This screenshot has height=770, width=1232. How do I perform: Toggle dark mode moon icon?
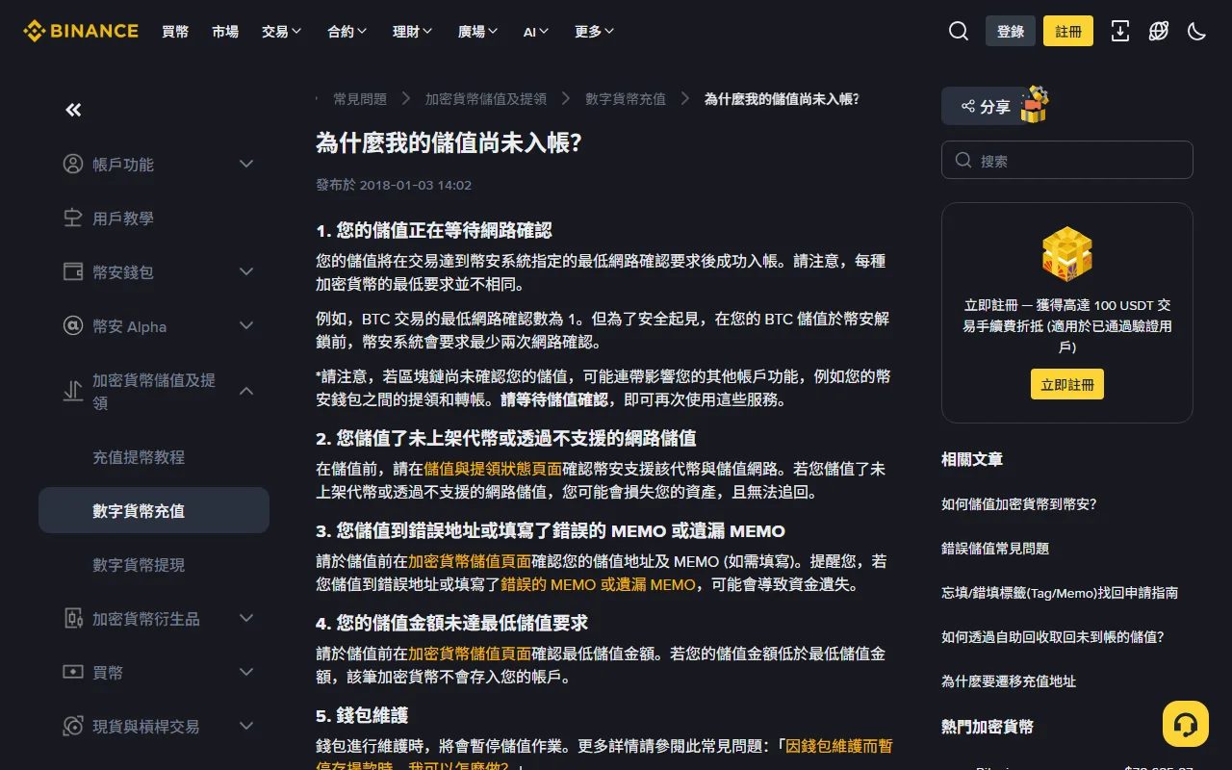1197,31
